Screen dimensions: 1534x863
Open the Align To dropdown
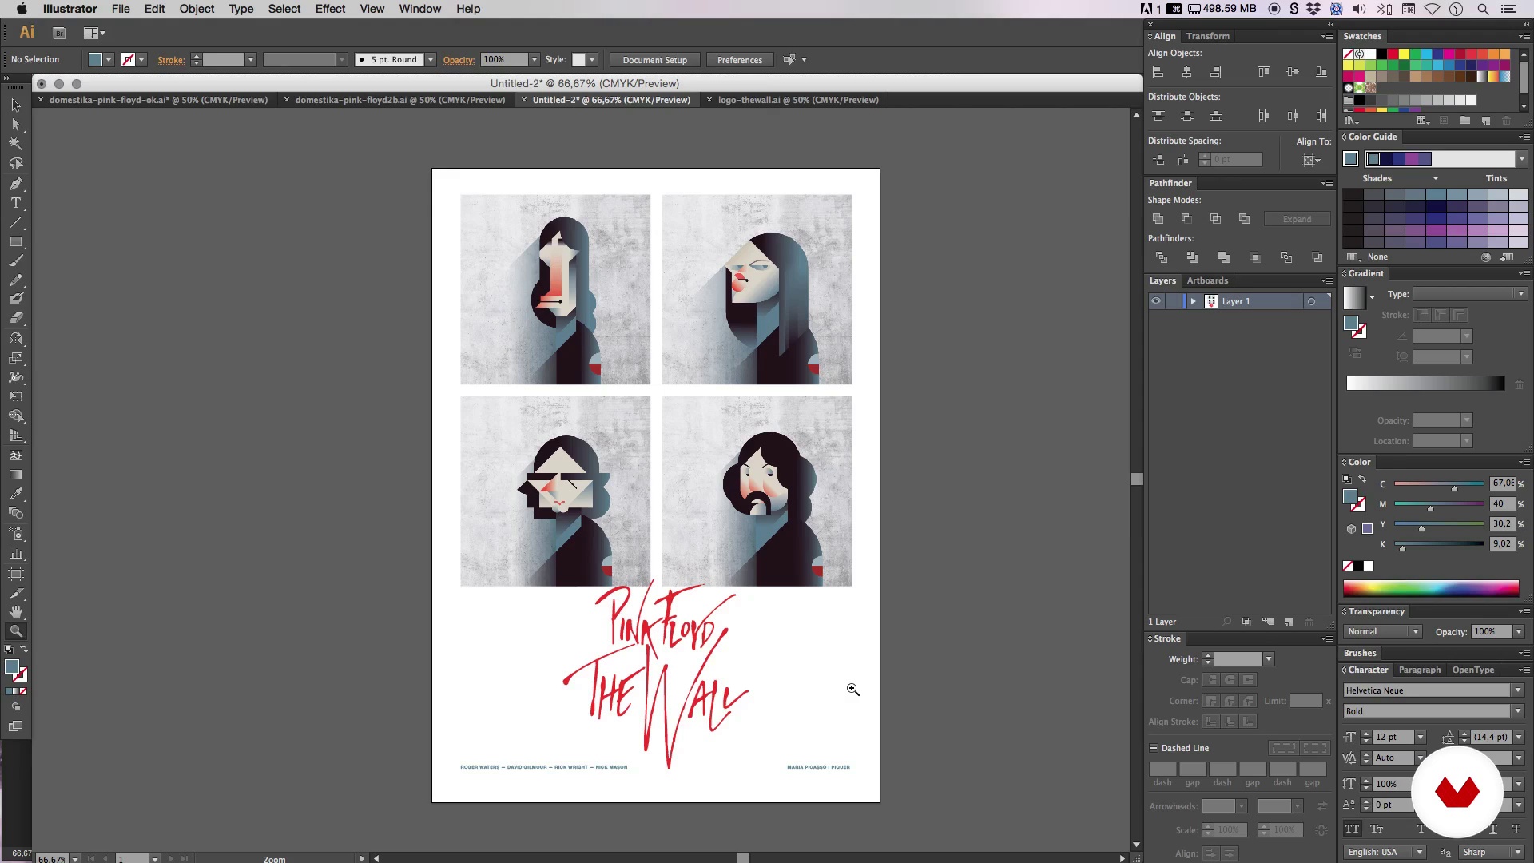[x=1312, y=161]
